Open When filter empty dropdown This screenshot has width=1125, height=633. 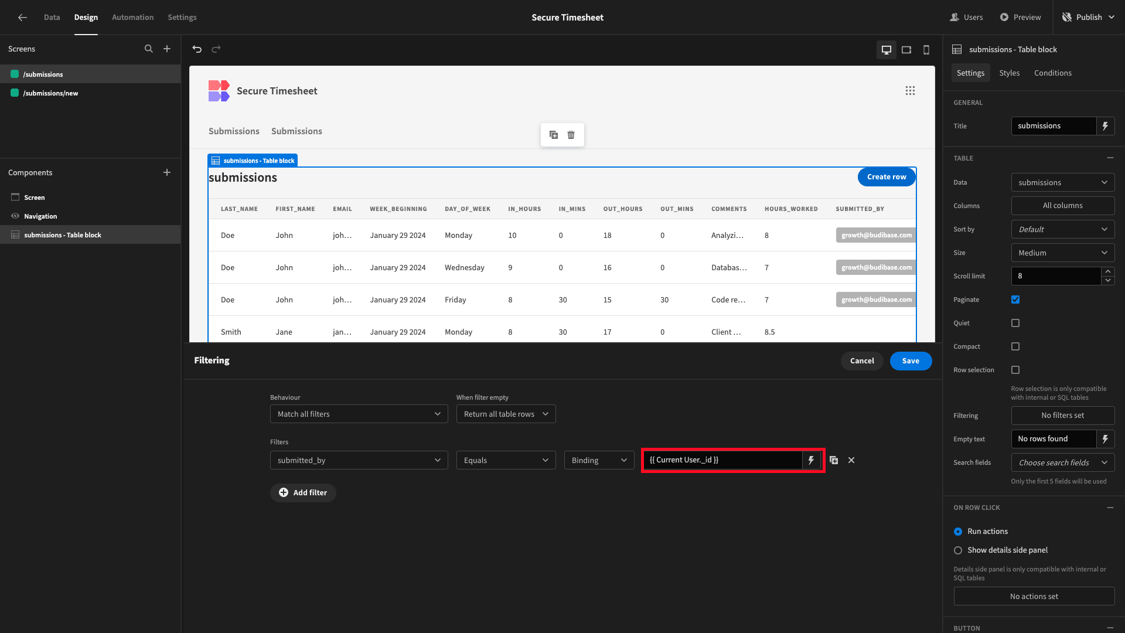[x=506, y=414]
